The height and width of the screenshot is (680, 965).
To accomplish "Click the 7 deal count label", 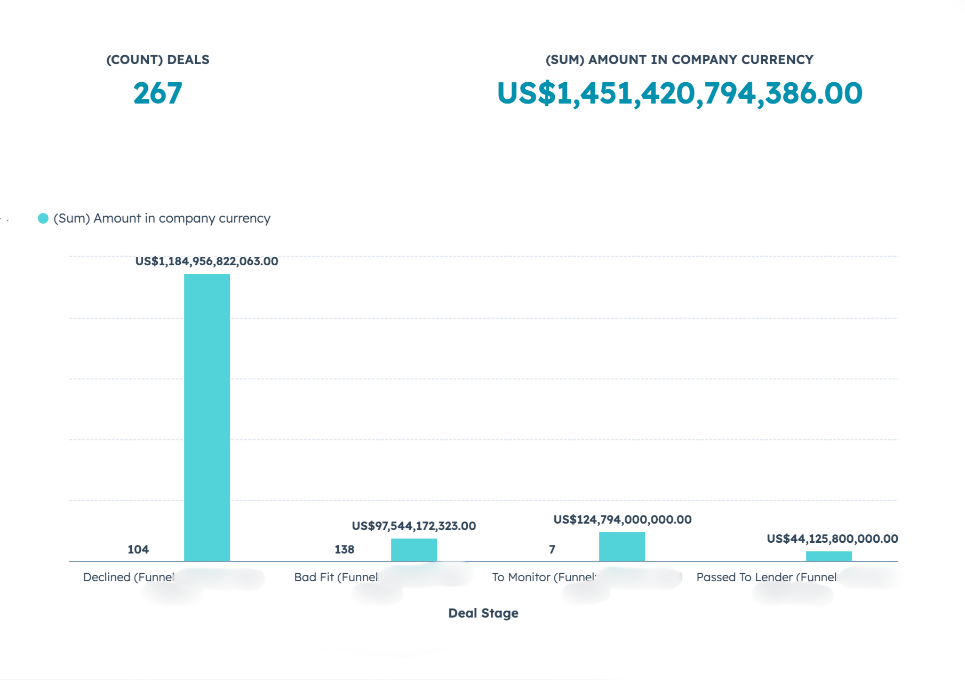I will click(x=552, y=549).
